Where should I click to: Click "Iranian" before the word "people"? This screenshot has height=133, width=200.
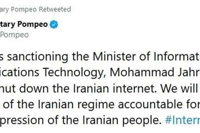click(x=101, y=120)
